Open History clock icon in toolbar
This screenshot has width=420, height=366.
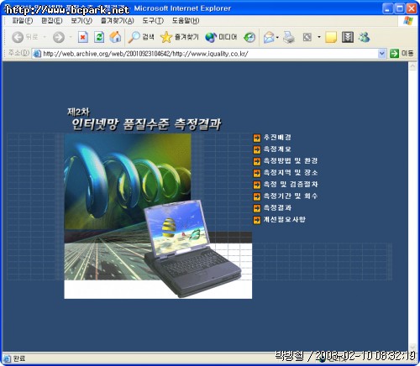click(x=249, y=37)
